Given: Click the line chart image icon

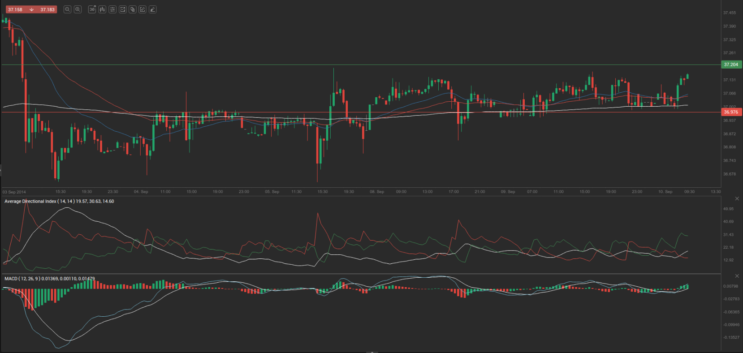Looking at the screenshot, I should (122, 9).
